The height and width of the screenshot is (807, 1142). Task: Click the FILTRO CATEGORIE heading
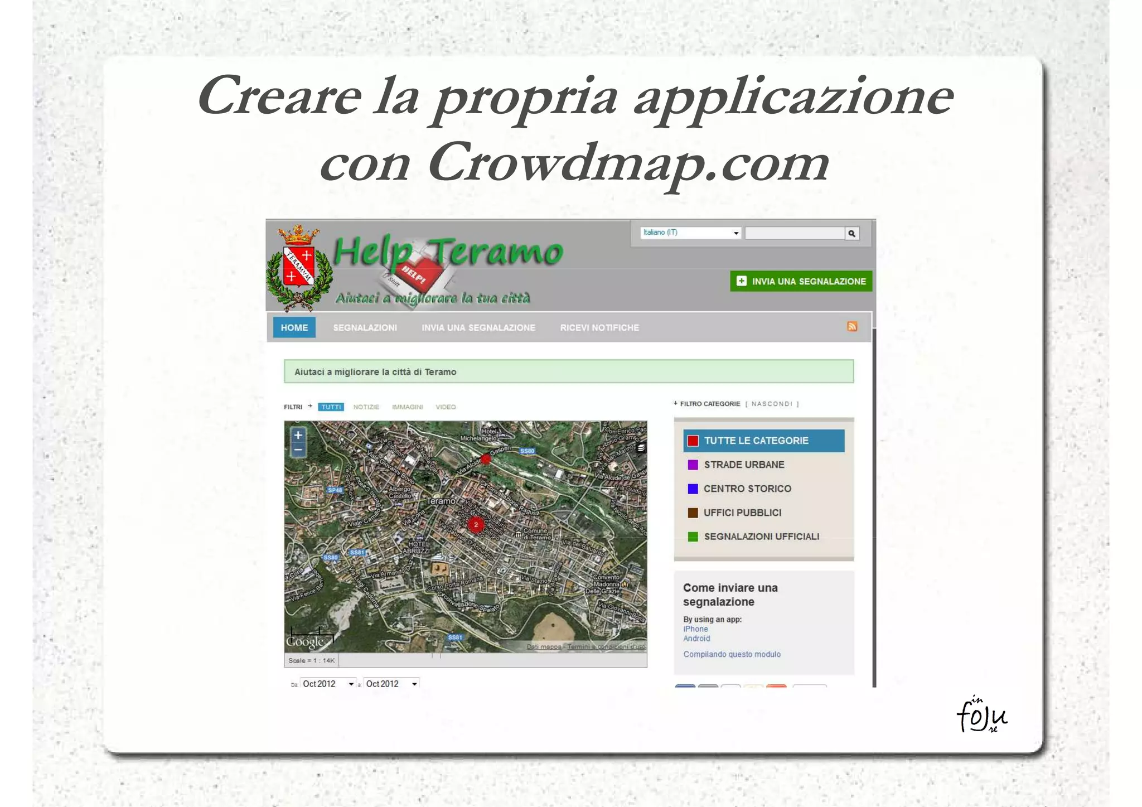710,404
